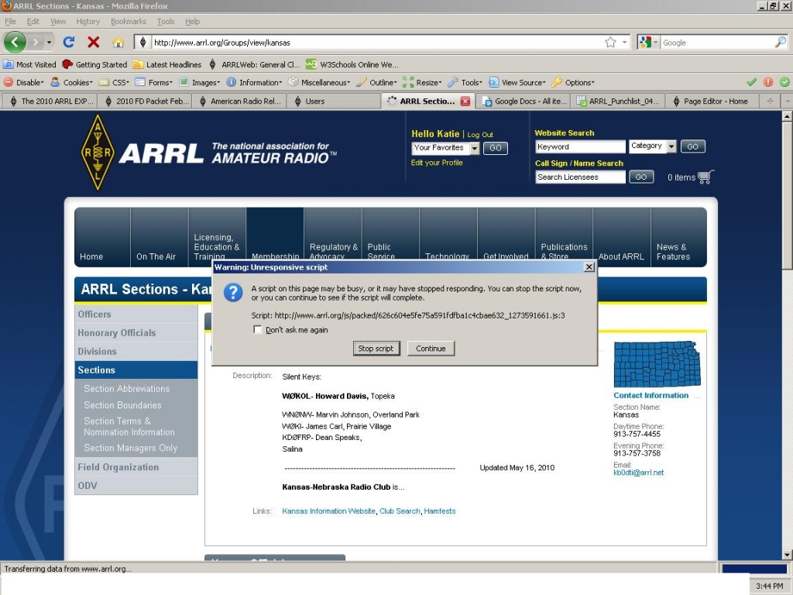Click the search magnifier in Google box
793x595 pixels.
tap(781, 43)
